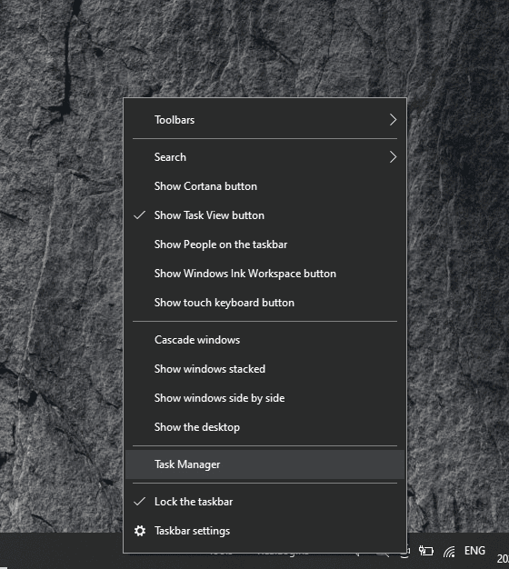Enable Show Cortana button
Viewport: 509px width, 569px height.
tap(264, 186)
